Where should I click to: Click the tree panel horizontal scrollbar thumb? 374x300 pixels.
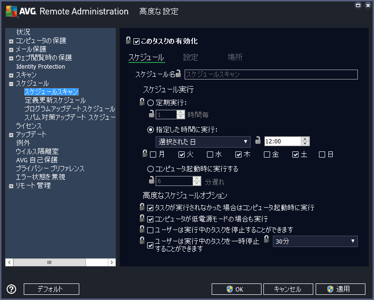[49, 262]
